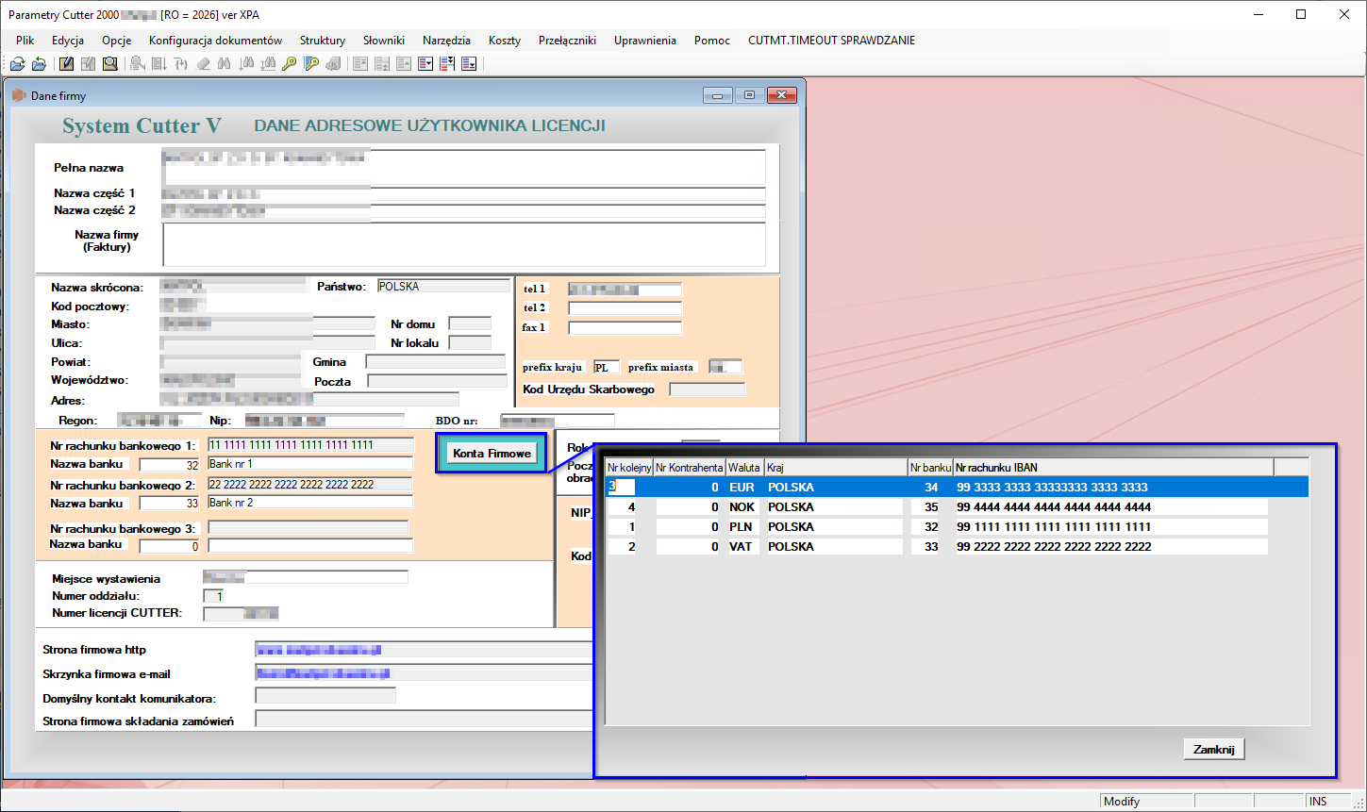
Task: Select the NOK currency row
Action: click(x=957, y=507)
